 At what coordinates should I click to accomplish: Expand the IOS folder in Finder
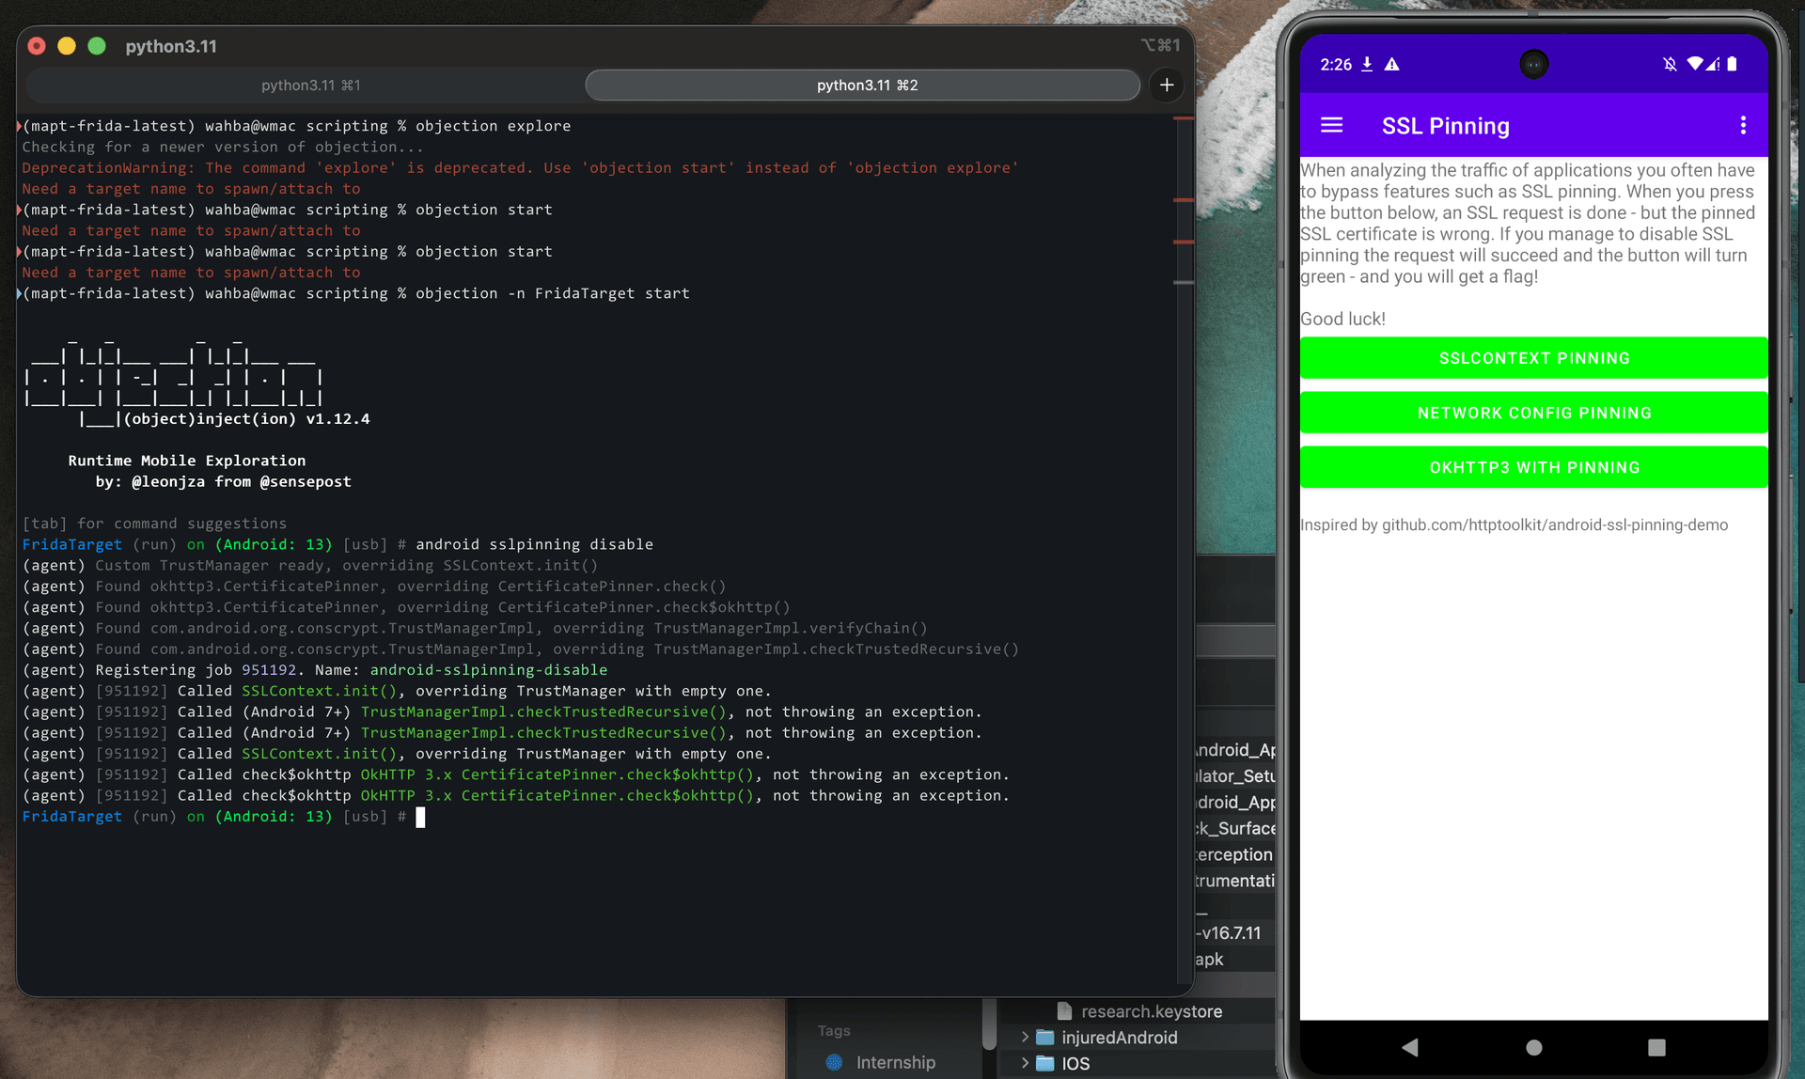(1025, 1064)
